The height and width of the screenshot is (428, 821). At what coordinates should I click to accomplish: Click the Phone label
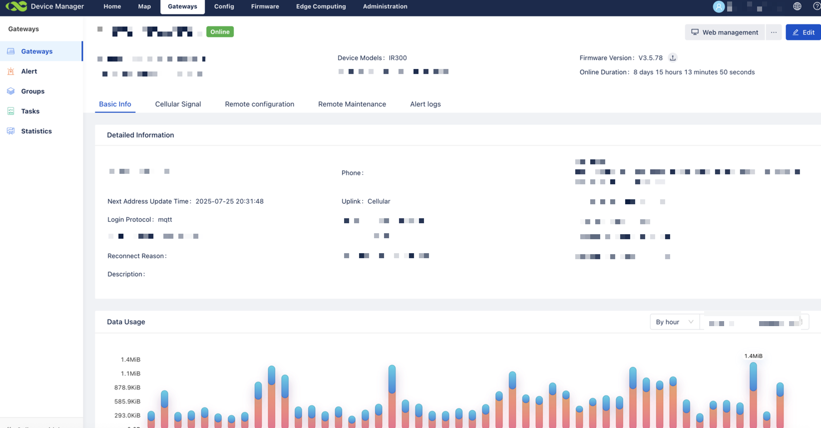[353, 173]
